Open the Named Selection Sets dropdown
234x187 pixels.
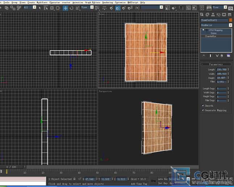[161, 7]
